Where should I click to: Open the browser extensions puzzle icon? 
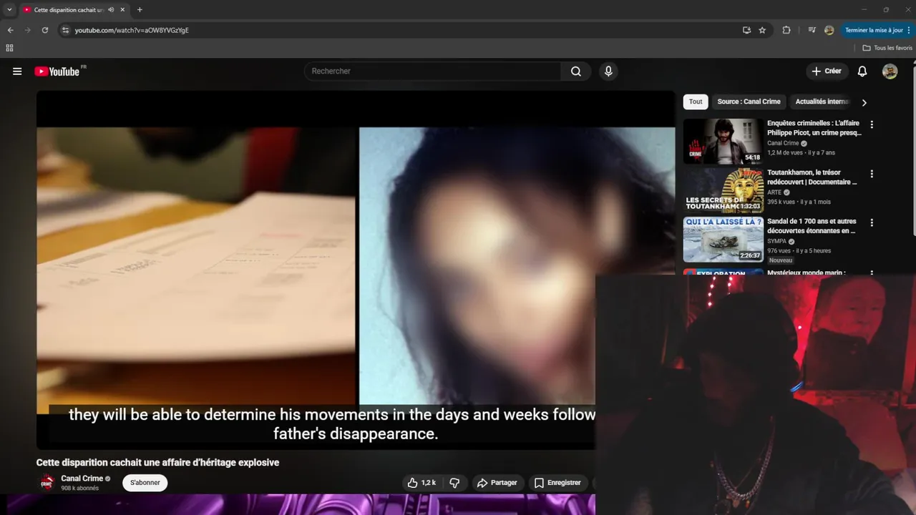786,30
